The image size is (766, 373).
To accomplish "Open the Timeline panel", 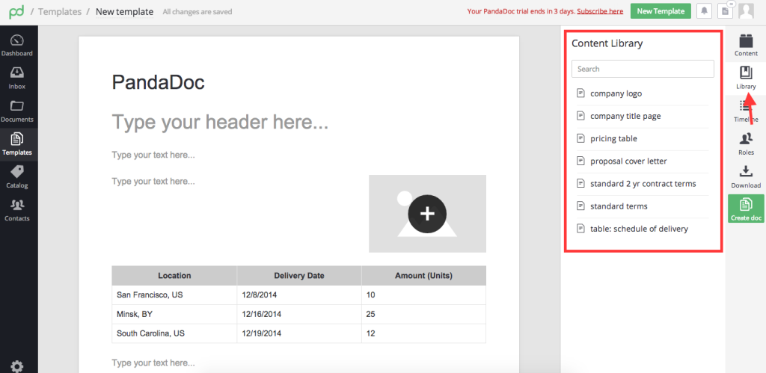I will point(746,110).
